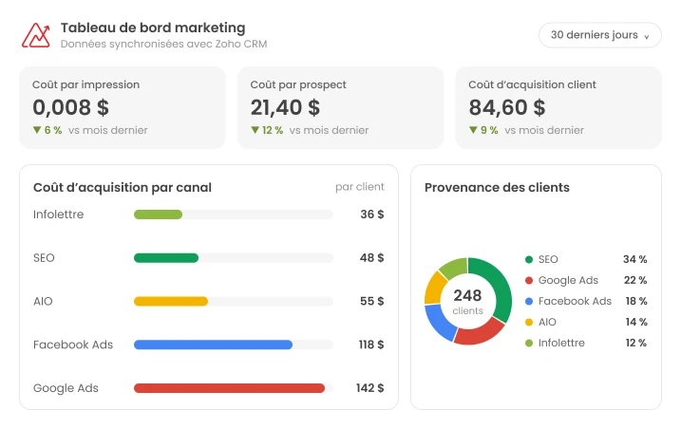This screenshot has height=429, width=681.
Task: Click the AIO row label in cost chart
Action: pos(43,301)
